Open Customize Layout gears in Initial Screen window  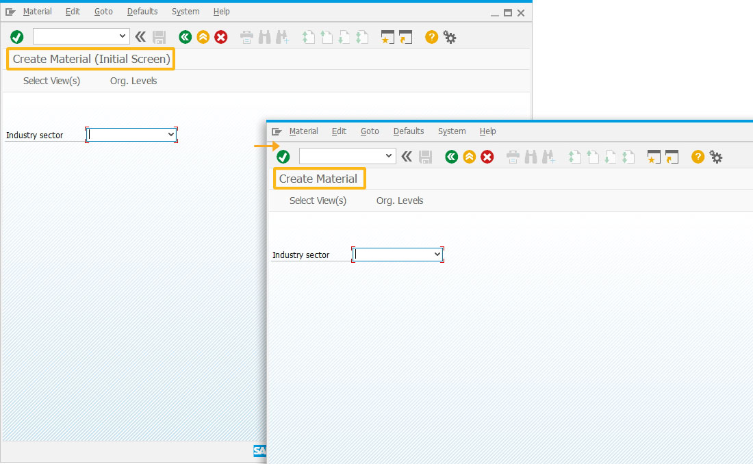[x=450, y=37]
